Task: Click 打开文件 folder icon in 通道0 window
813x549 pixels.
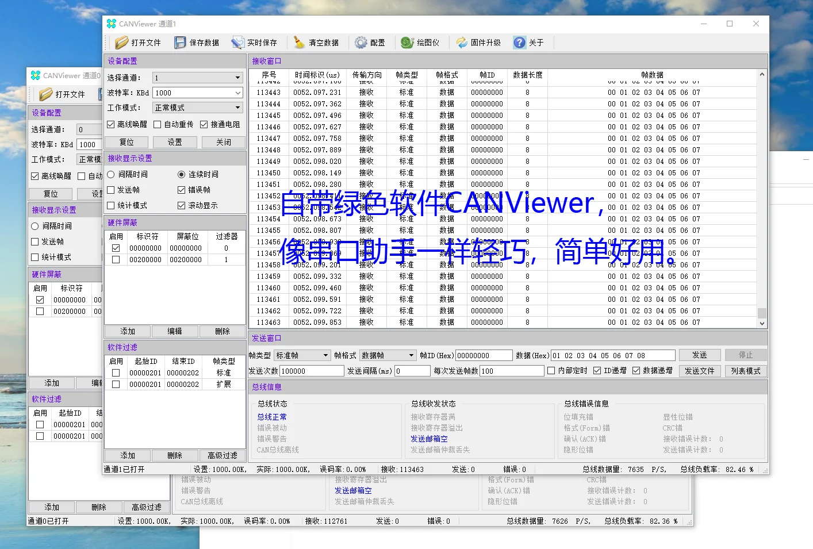Action: (x=46, y=94)
